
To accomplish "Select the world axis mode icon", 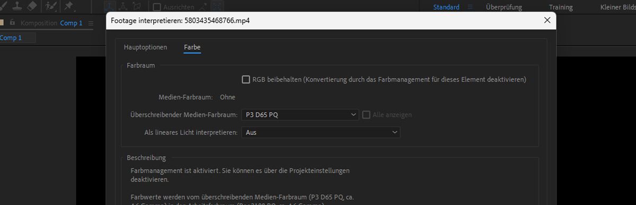I will click(123, 6).
